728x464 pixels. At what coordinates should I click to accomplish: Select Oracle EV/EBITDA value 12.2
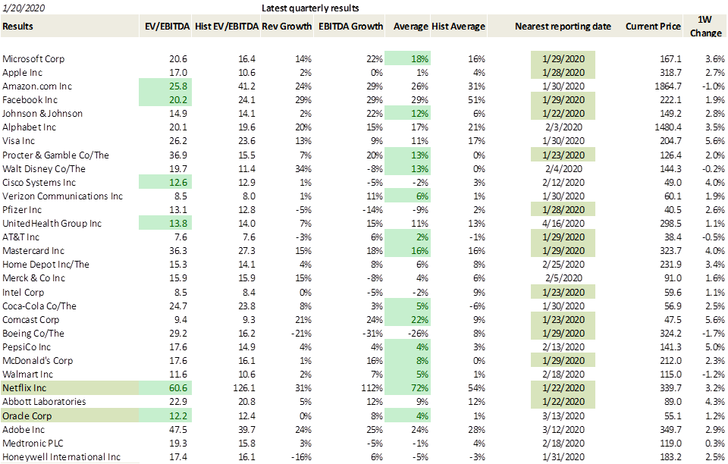pyautogui.click(x=178, y=415)
